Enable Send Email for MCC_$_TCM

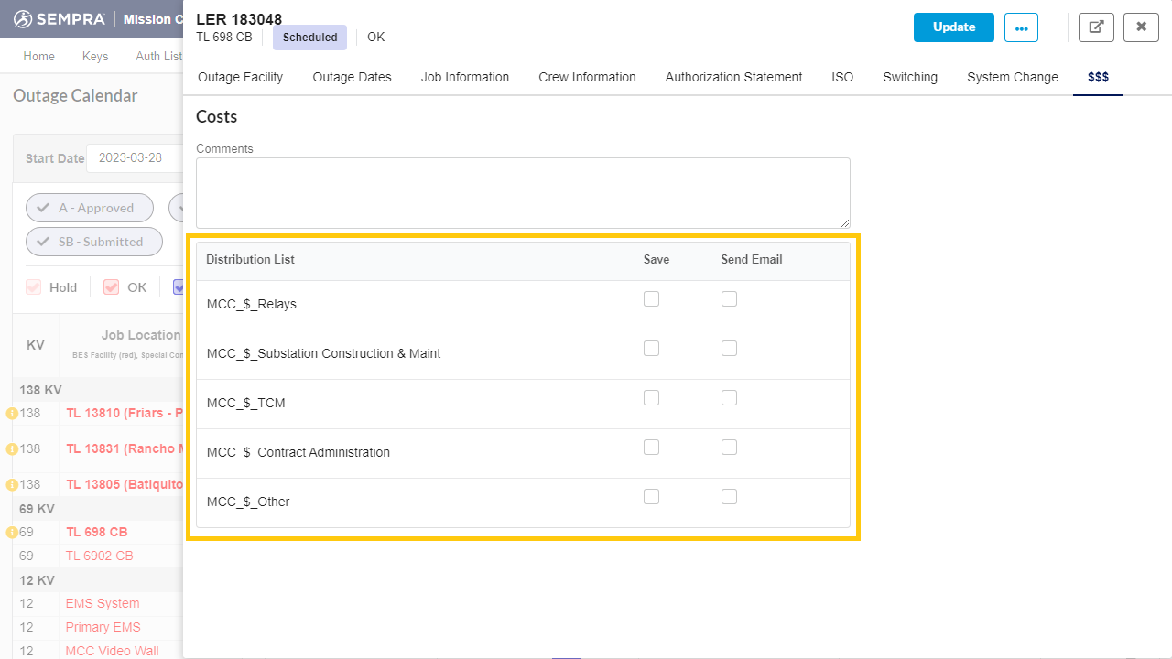coord(729,398)
